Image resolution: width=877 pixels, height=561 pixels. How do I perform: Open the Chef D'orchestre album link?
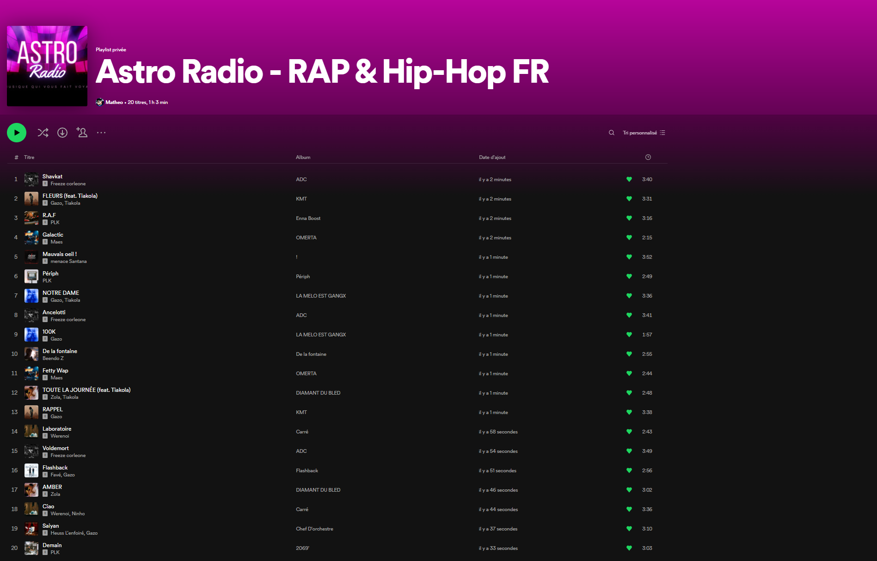314,529
